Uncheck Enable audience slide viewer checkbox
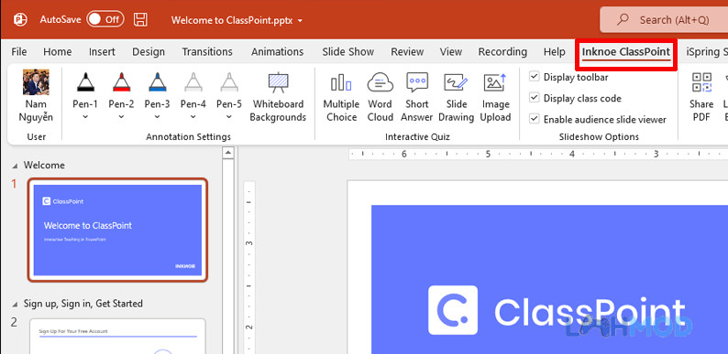The image size is (728, 354). (535, 119)
